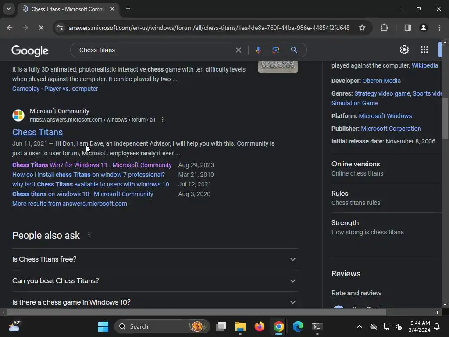
Task: Open the weather widget showing 32°
Action: (14, 326)
